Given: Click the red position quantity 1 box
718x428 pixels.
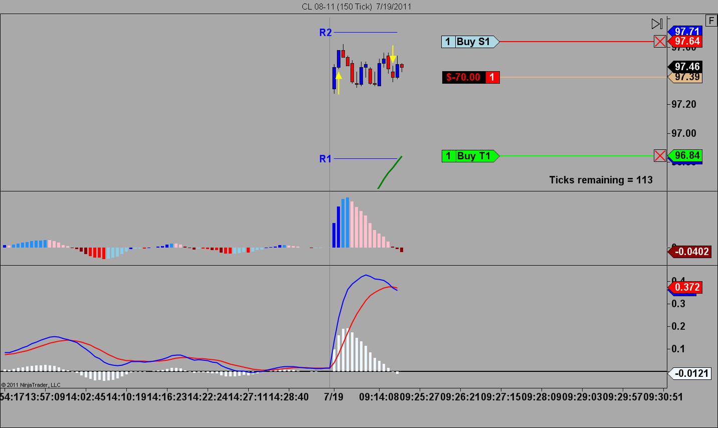Looking at the screenshot, I should (x=492, y=77).
